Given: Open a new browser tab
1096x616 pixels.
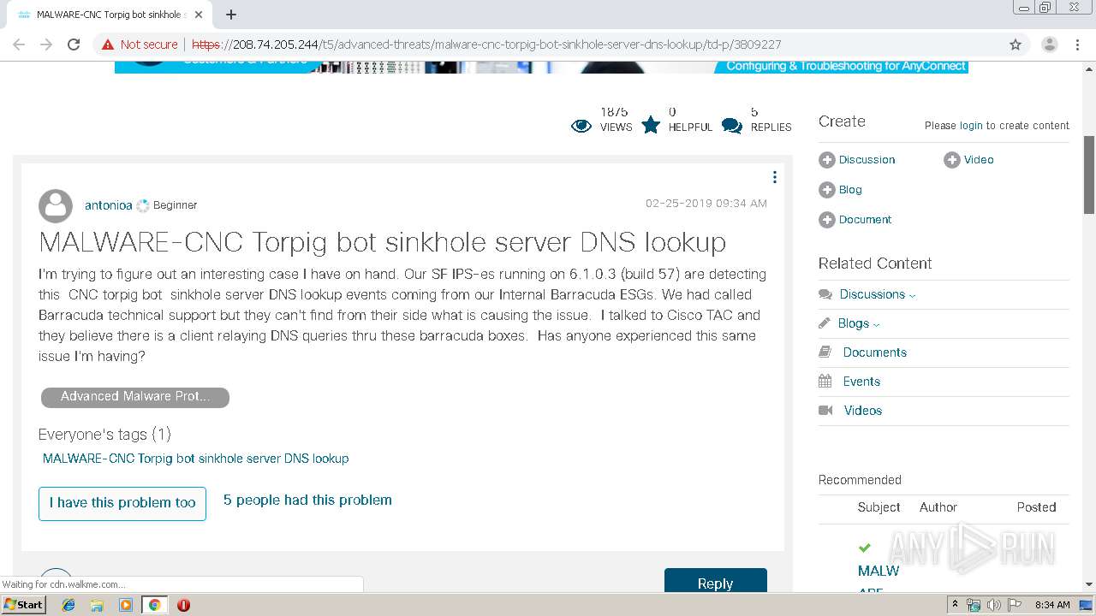Looking at the screenshot, I should click(231, 15).
